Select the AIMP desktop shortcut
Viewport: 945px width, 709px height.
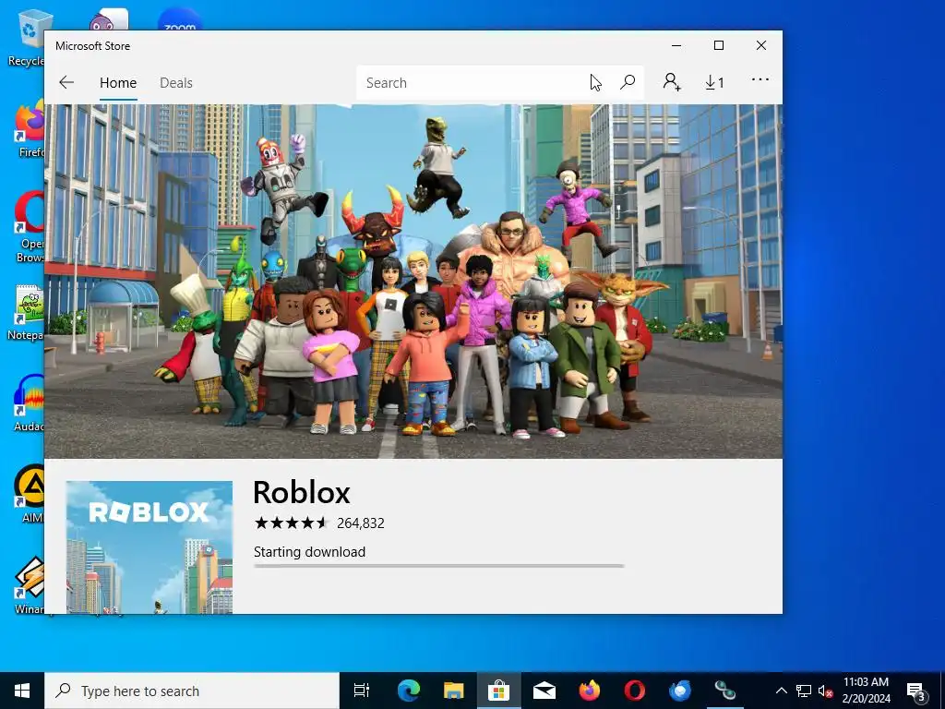(30, 495)
